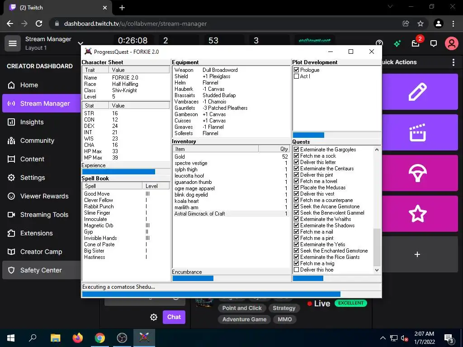Toggle the Exterminate the Gargoyles quest checkbox

point(297,149)
